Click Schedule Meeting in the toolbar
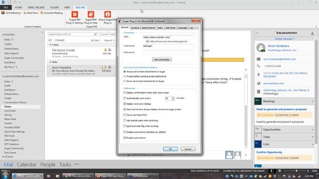319x179 pixels. click(x=51, y=13)
